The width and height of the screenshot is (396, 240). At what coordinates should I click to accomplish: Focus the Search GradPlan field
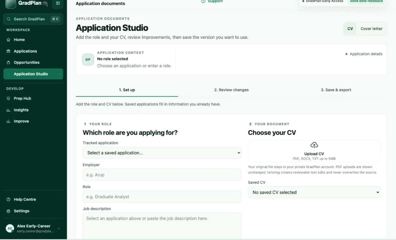point(33,19)
